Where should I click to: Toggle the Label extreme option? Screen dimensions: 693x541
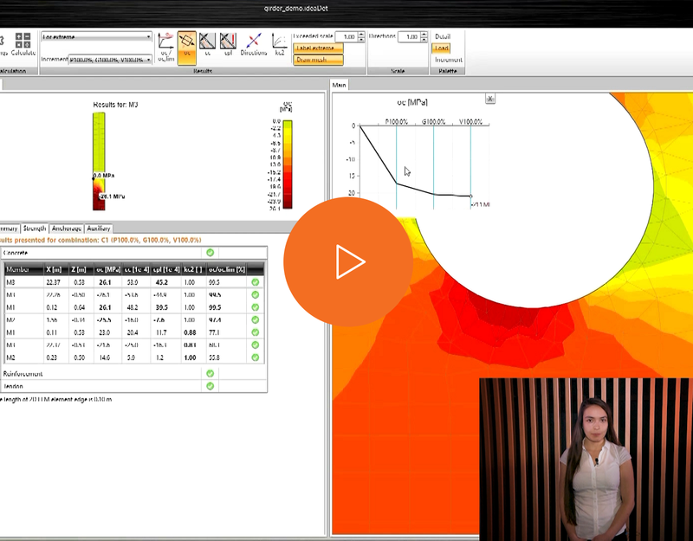(x=318, y=48)
